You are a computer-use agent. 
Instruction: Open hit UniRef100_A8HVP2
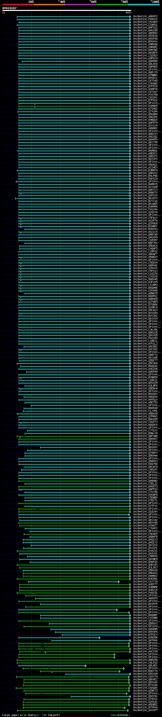(x=145, y=17)
